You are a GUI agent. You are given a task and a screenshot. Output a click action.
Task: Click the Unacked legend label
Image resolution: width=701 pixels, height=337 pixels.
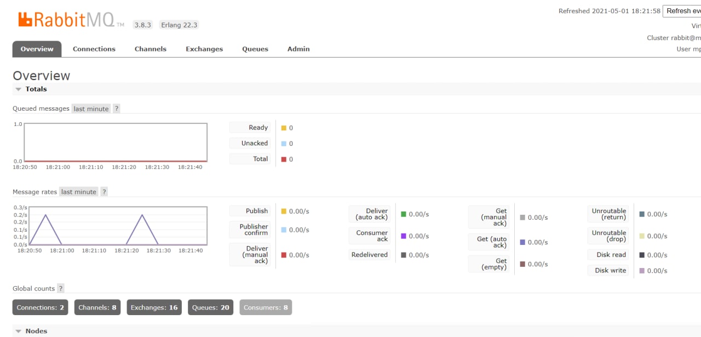[250, 143]
